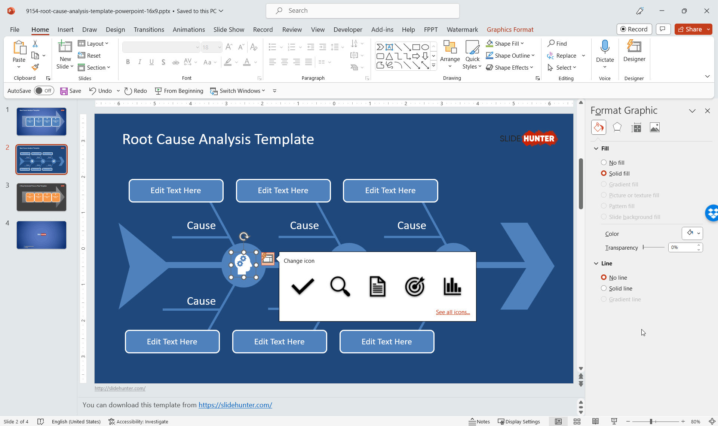Pick the target bullseye icon
718x426 pixels.
(415, 286)
